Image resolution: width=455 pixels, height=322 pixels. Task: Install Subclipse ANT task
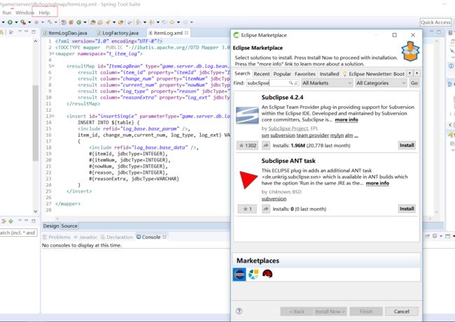pos(407,209)
